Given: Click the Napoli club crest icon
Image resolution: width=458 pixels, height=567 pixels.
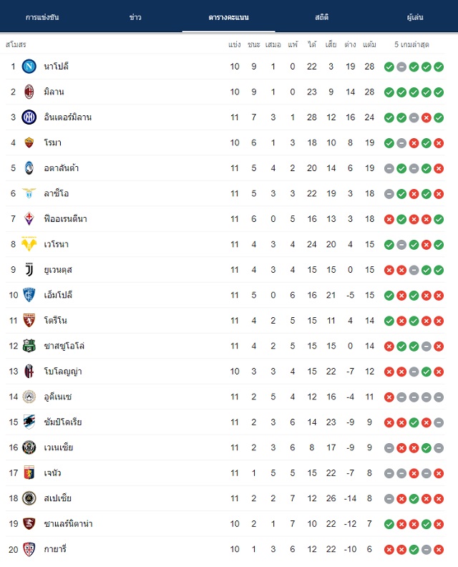Looking at the screenshot, I should coord(29,67).
